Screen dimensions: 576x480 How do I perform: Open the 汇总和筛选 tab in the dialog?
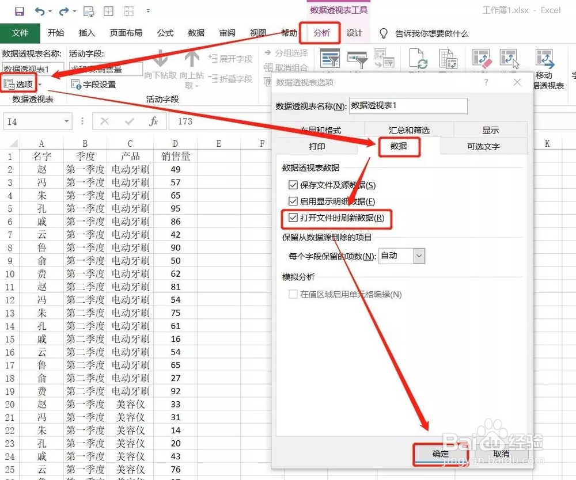(409, 130)
